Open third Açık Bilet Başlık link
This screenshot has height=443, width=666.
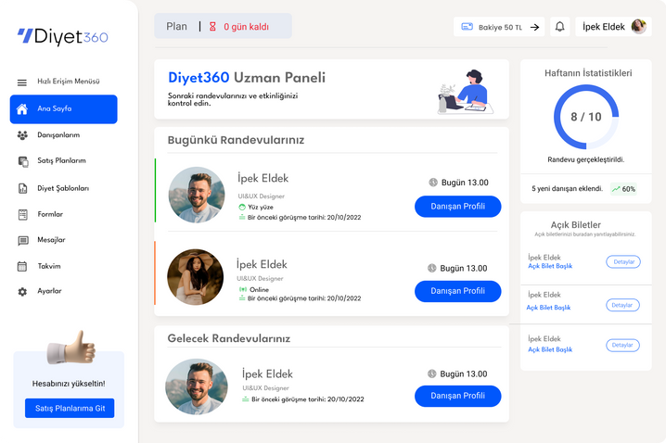550,349
